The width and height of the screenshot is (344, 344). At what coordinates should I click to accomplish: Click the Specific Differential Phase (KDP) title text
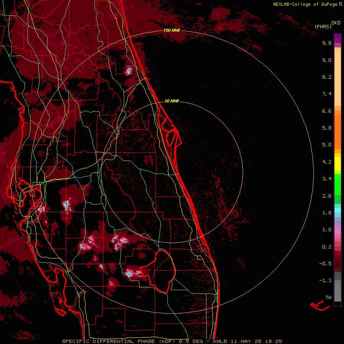point(120,341)
